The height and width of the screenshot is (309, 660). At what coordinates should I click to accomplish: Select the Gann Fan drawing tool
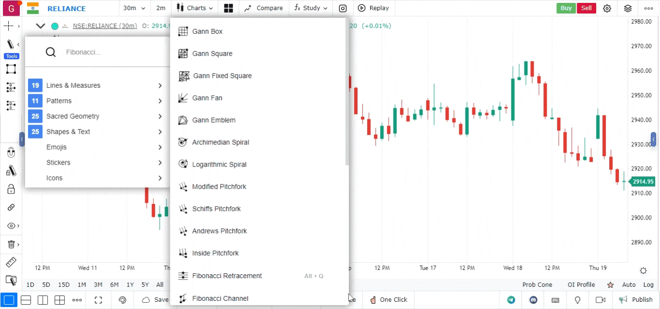click(x=207, y=98)
